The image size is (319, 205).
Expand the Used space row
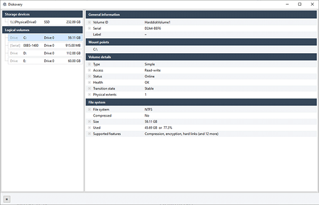[89, 128]
